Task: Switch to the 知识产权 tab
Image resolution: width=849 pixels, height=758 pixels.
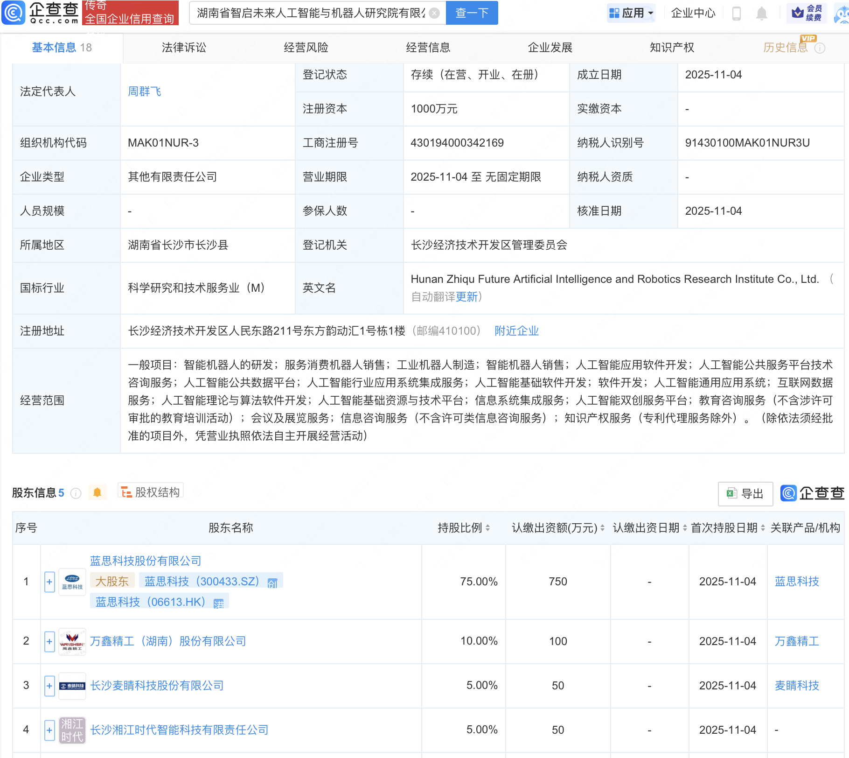Action: tap(672, 48)
